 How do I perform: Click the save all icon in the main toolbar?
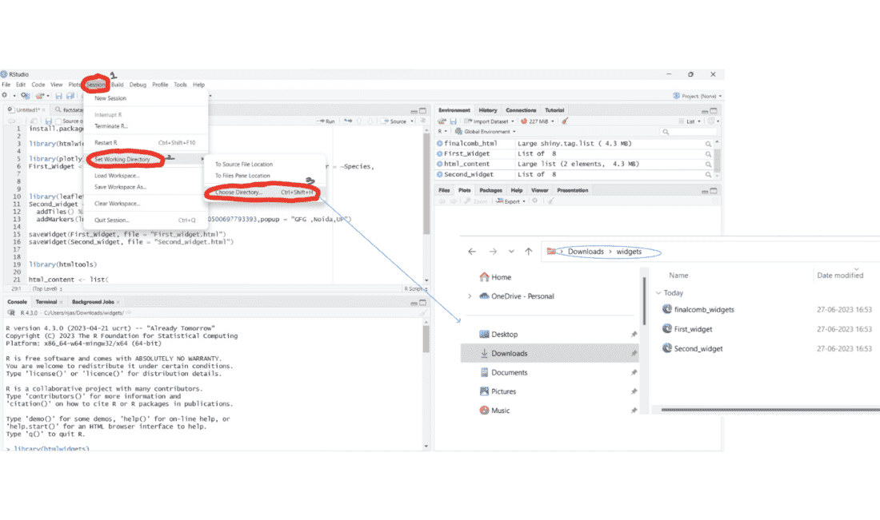[70, 96]
